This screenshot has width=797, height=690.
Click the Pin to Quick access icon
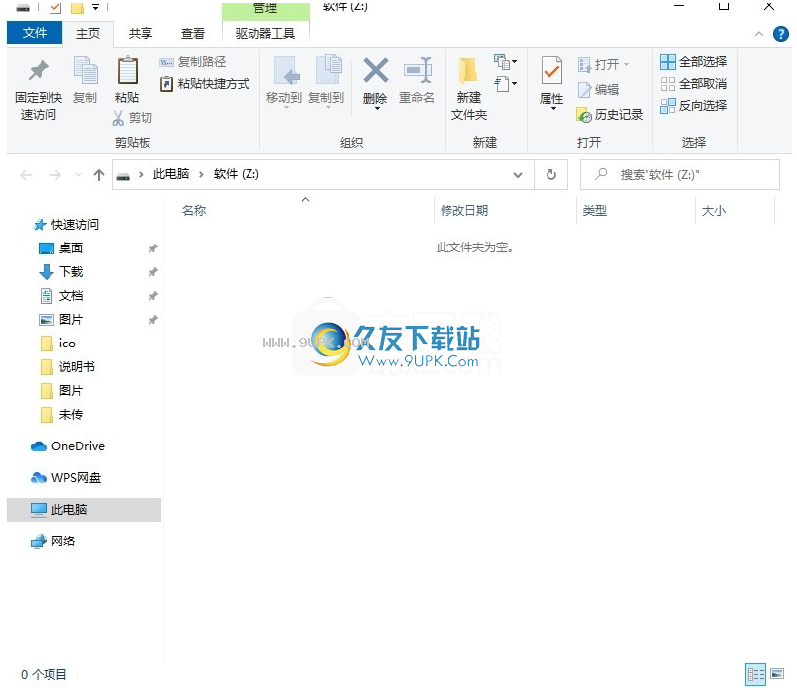[x=39, y=71]
